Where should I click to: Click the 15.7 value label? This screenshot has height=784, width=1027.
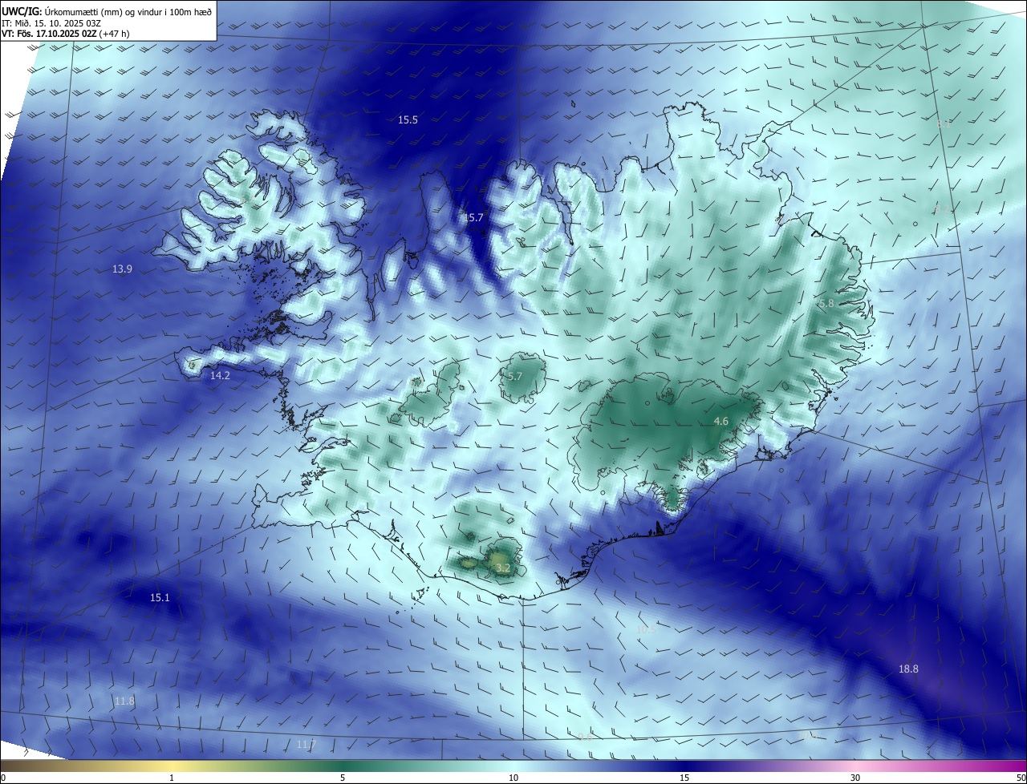[x=473, y=217]
